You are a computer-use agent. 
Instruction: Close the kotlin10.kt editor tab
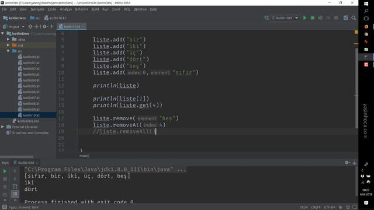(83, 26)
